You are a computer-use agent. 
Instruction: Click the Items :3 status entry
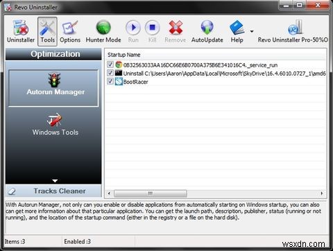[15, 241]
